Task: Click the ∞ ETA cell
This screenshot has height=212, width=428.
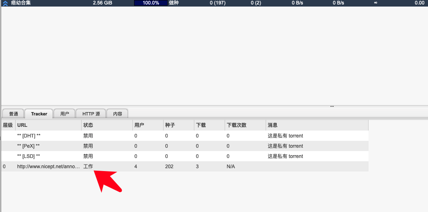Action: 376,3
